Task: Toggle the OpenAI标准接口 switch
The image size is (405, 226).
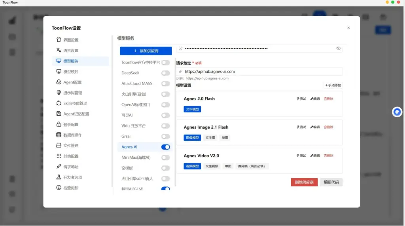Action: [166, 105]
